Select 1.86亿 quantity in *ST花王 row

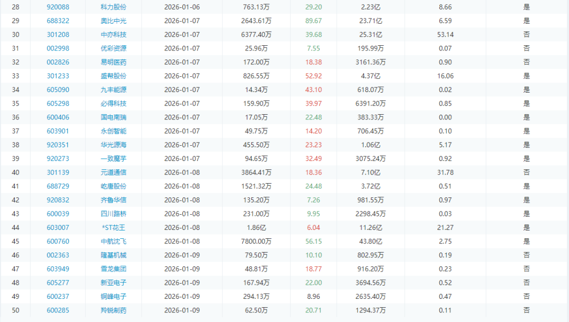point(256,227)
